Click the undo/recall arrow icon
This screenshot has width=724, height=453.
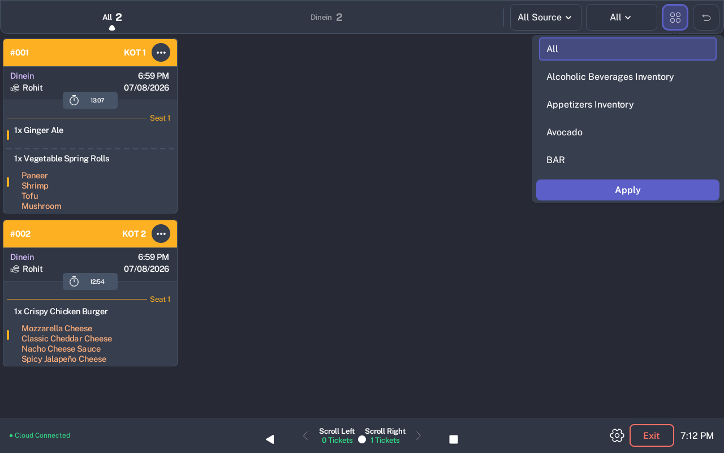[706, 18]
